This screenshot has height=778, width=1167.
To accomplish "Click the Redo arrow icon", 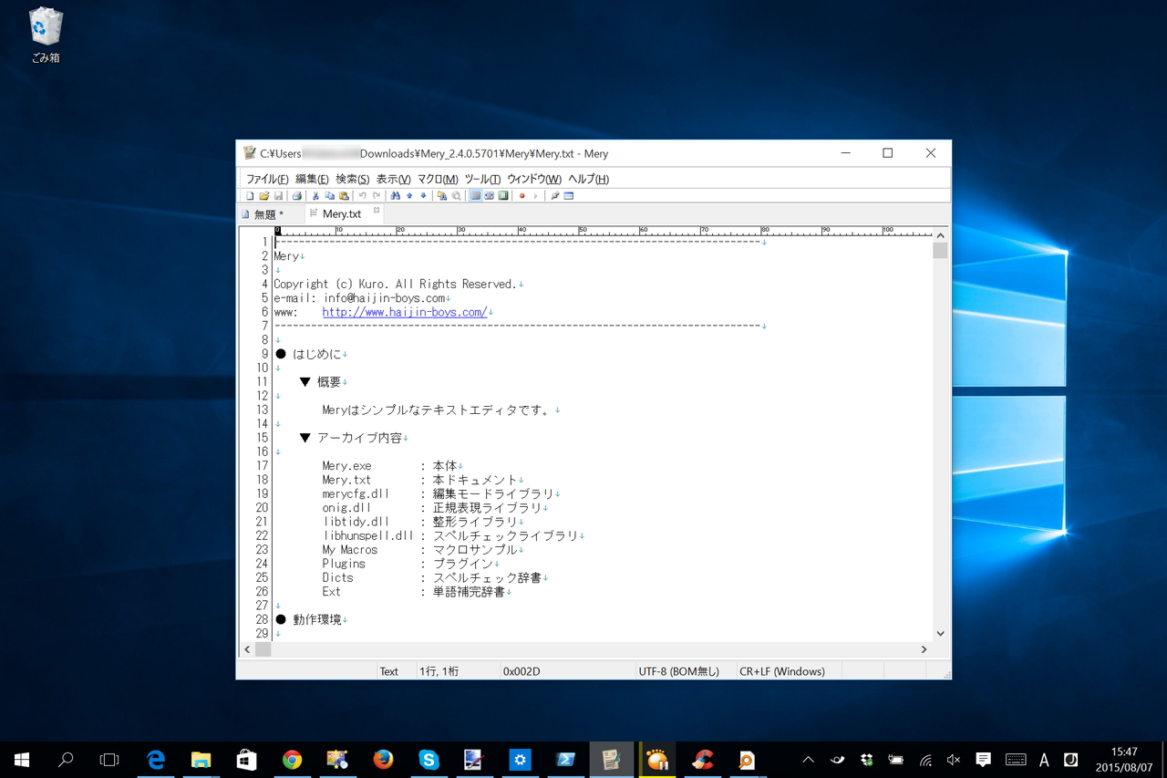I will pos(377,196).
